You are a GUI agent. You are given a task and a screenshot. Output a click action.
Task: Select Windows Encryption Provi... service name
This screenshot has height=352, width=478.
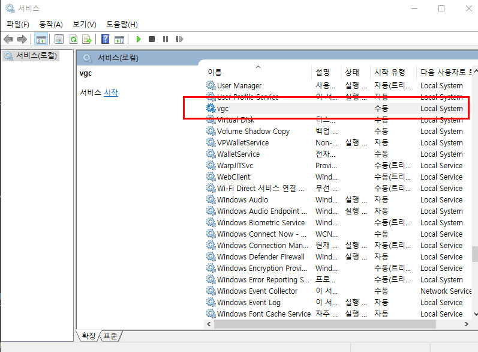point(262,269)
